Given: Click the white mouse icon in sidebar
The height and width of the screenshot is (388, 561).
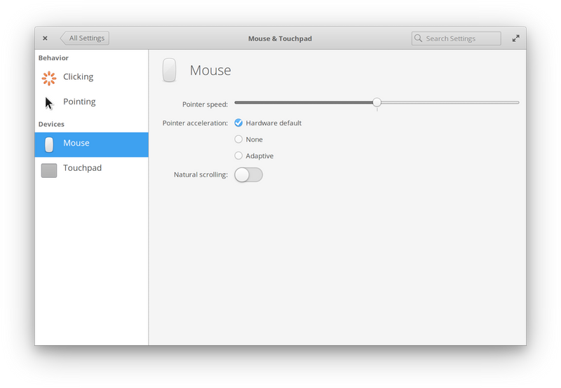Looking at the screenshot, I should (49, 145).
